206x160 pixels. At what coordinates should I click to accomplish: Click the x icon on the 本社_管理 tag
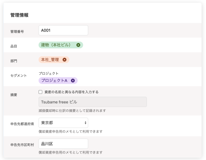(64, 60)
